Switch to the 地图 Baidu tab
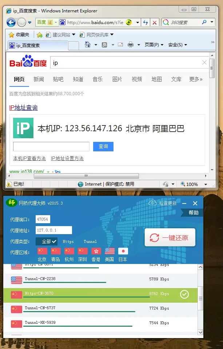The height and width of the screenshot is (349, 223). (156, 79)
